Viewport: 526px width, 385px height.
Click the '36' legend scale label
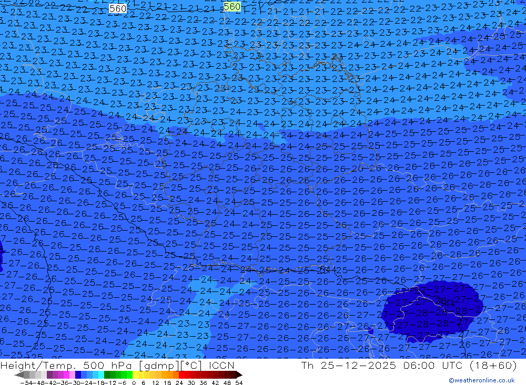[203, 383]
